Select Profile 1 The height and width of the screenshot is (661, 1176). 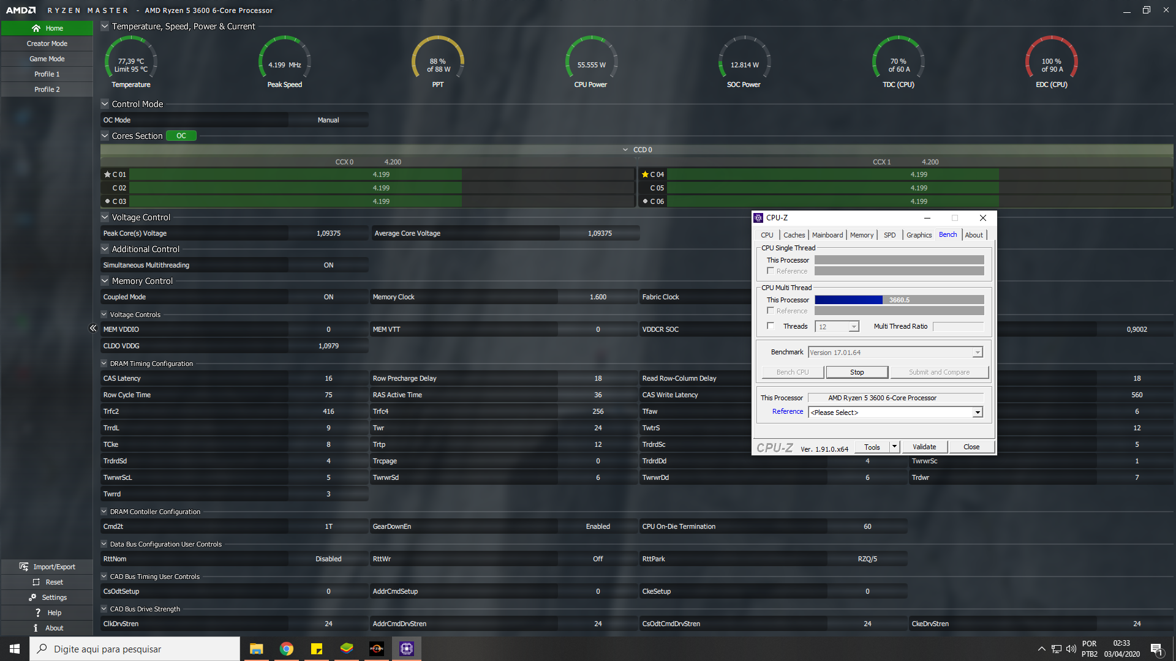click(47, 74)
